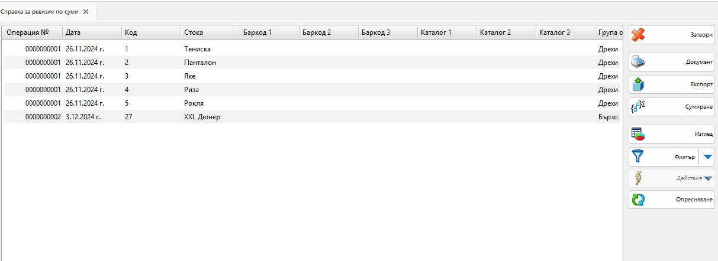Click the Експорт box icon

(x=638, y=84)
